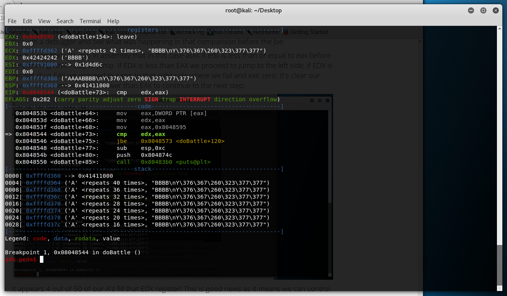Minimize the root@kali terminal window

[470, 10]
